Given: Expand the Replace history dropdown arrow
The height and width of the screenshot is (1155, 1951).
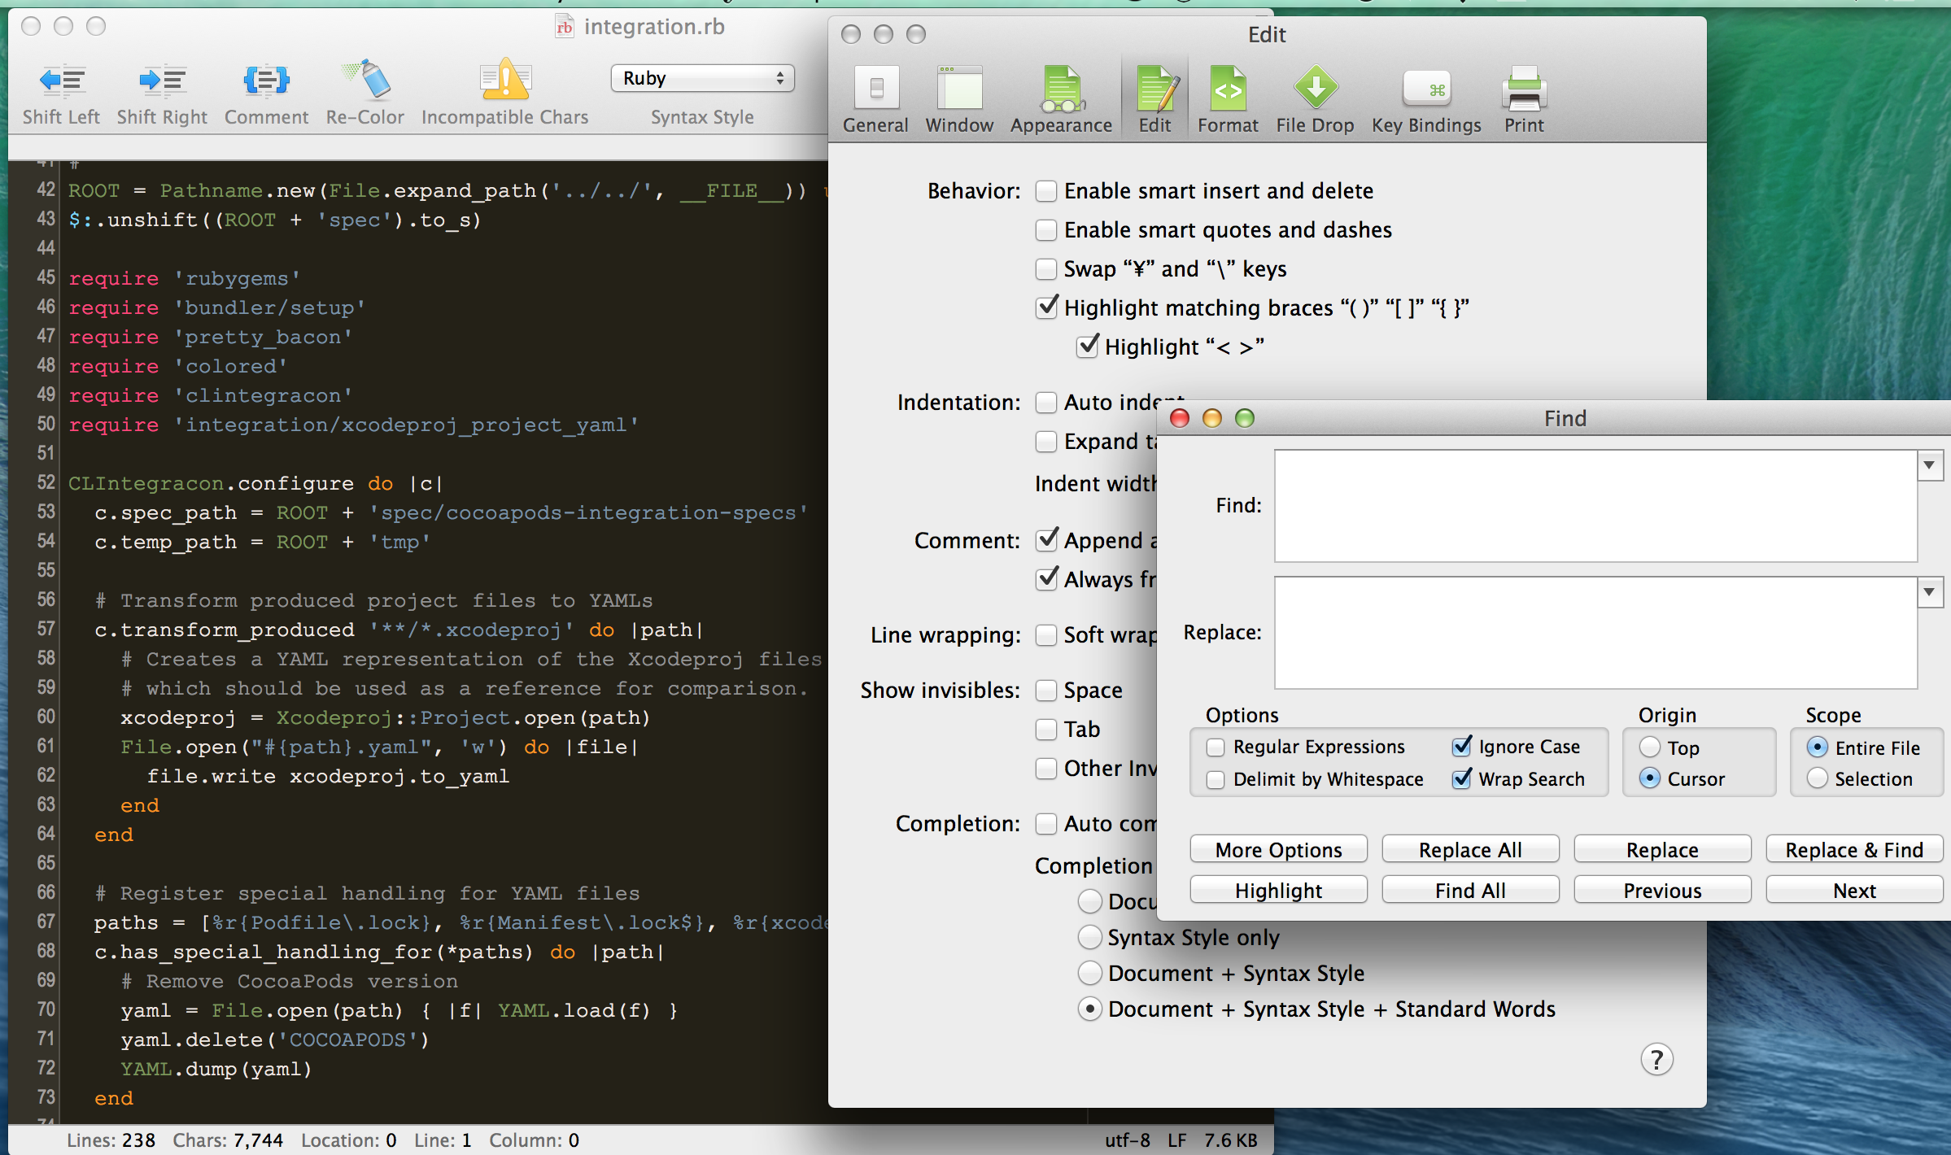Looking at the screenshot, I should (1929, 592).
